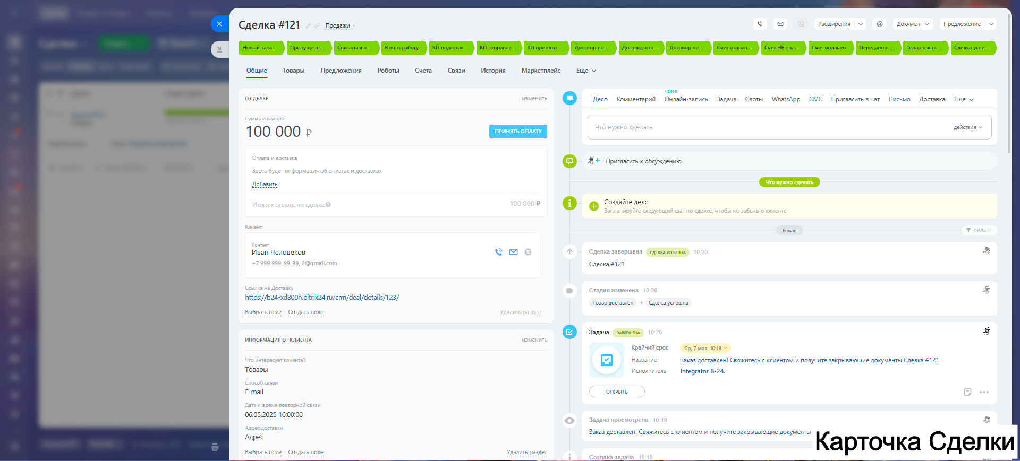Switch to the Товары tab
Screen dimensions: 1020x461
(x=293, y=71)
